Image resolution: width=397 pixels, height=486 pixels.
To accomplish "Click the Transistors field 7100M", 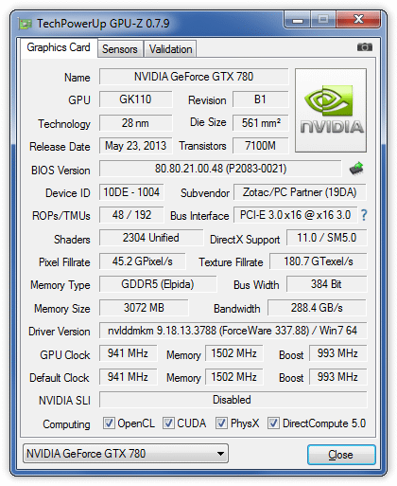I will tap(261, 146).
